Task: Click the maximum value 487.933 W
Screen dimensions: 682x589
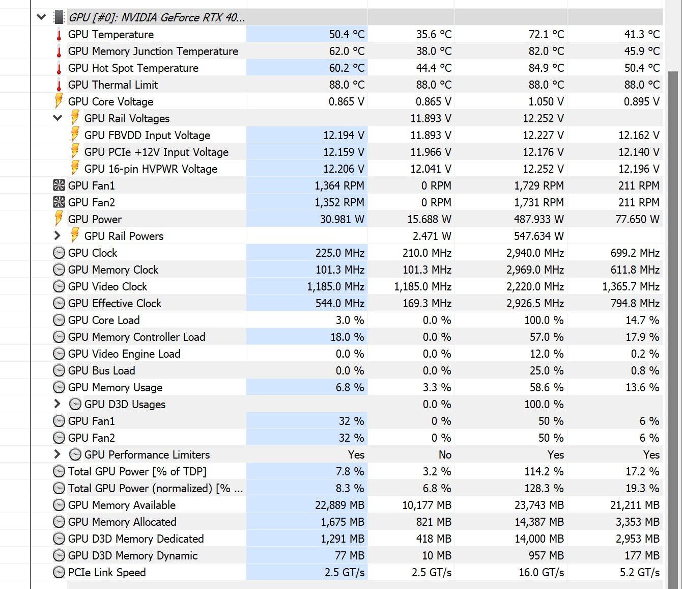Action: [538, 220]
